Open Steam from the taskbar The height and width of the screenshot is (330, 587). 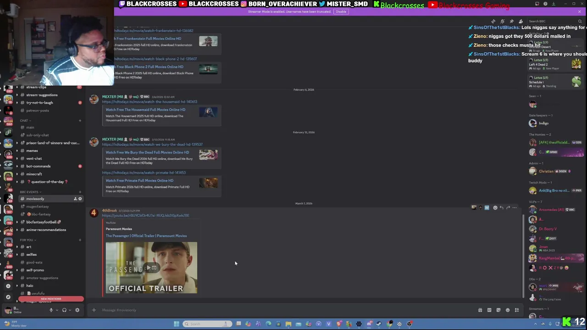(379, 324)
